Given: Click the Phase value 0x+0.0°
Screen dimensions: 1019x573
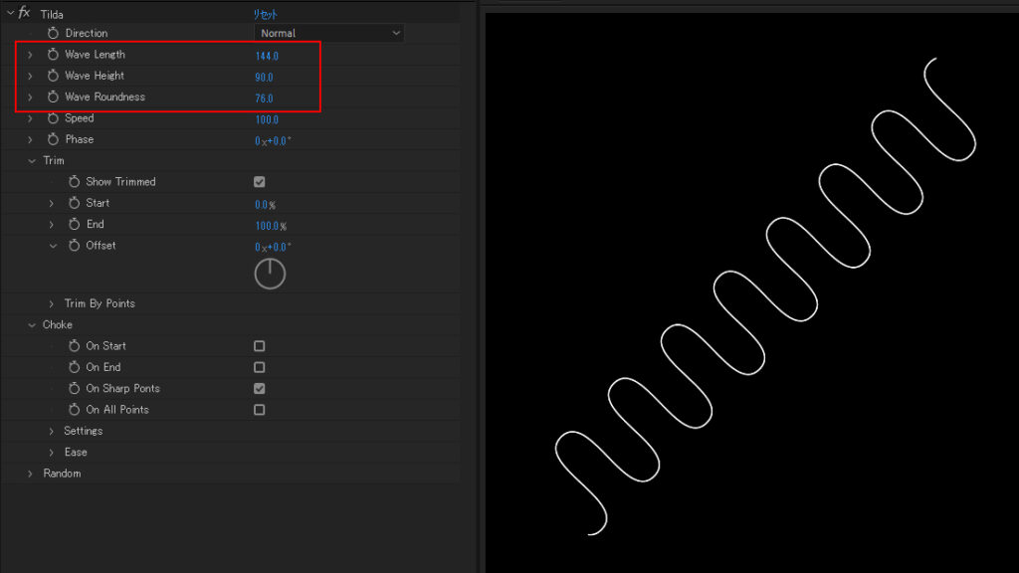Looking at the screenshot, I should click(273, 141).
